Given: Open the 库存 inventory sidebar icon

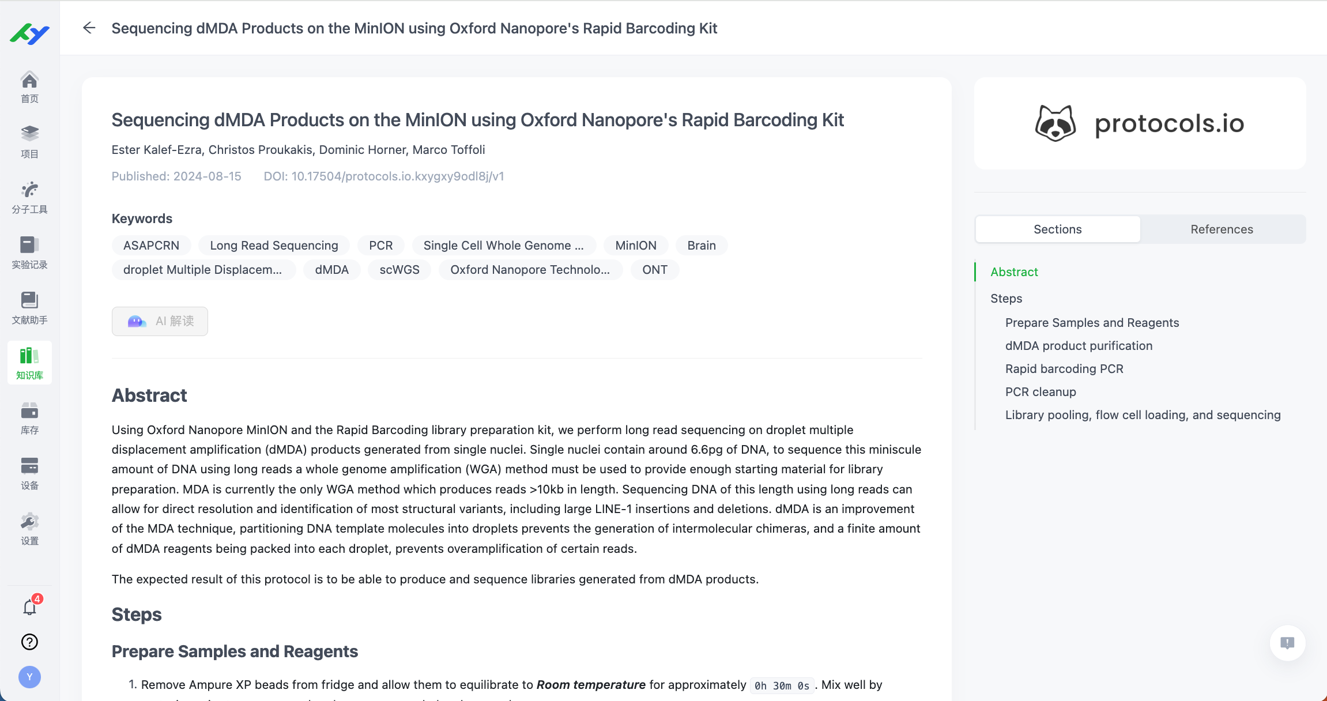Looking at the screenshot, I should (x=29, y=418).
